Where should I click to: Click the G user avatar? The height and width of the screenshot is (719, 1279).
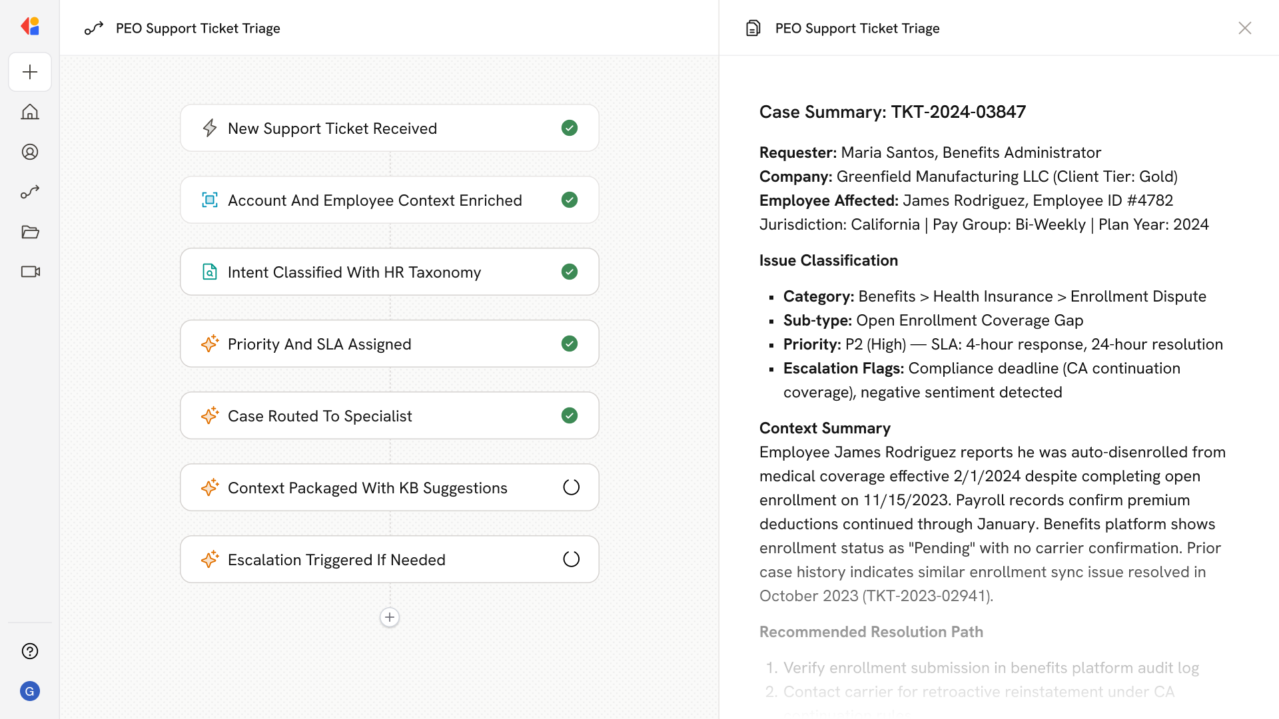[30, 691]
